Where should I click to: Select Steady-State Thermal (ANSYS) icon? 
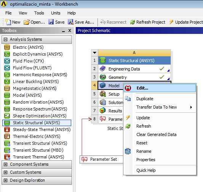[x=7, y=130]
